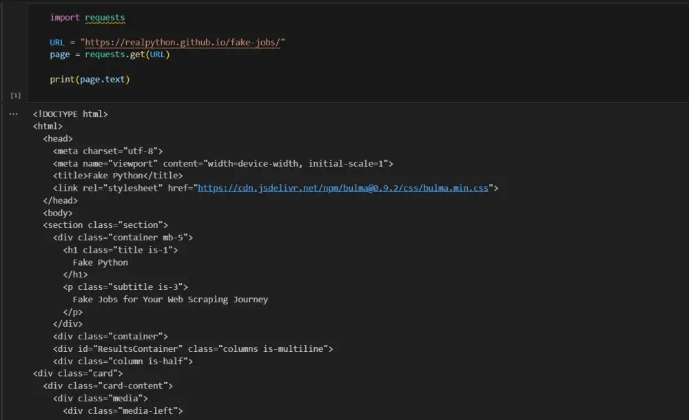The width and height of the screenshot is (689, 420).
Task: Click the div class="card-content" output line
Action: pyautogui.click(x=107, y=386)
